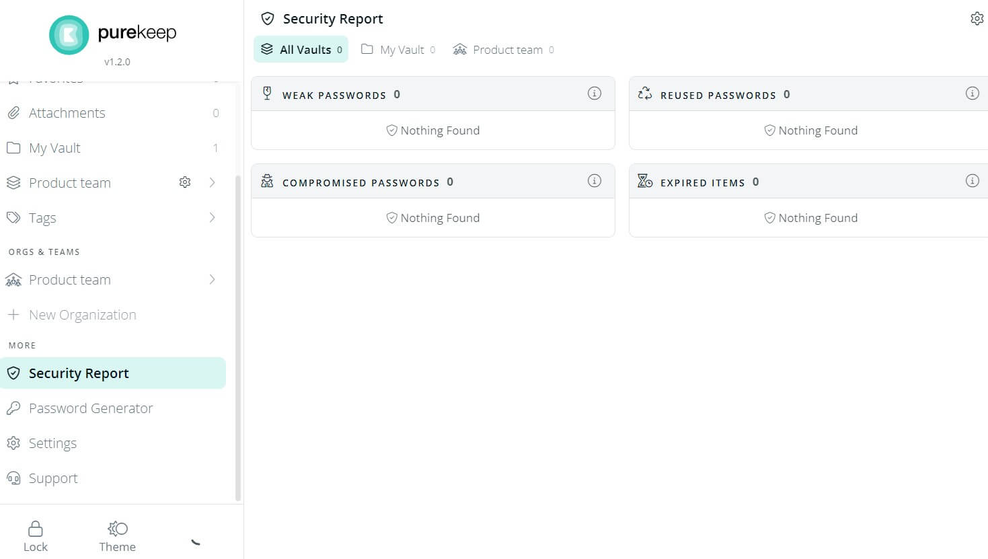988x559 pixels.
Task: Show info for Reused Passwords
Action: 972,94
